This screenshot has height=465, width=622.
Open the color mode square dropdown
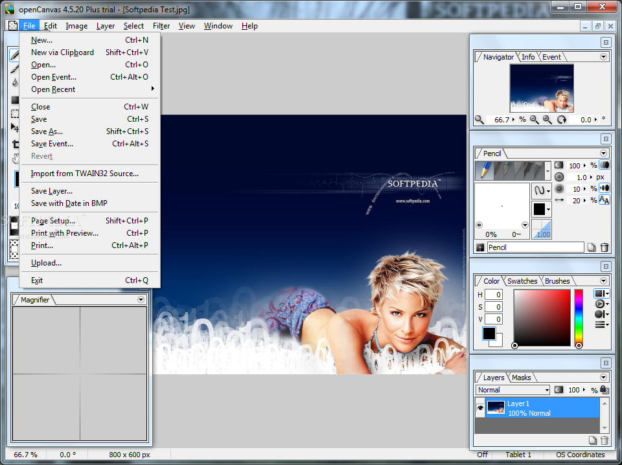(602, 293)
